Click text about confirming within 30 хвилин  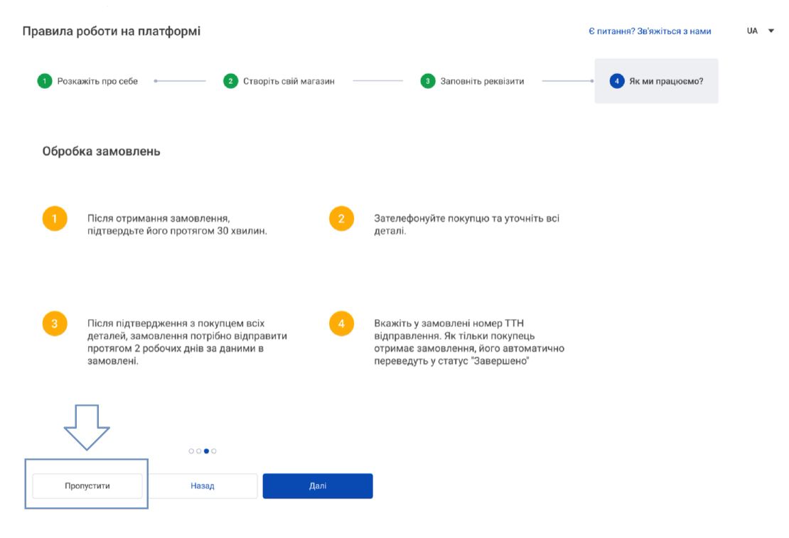point(177,225)
